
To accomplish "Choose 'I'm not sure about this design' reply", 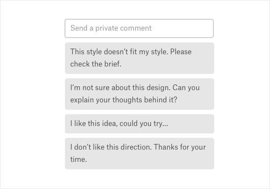I will click(x=139, y=94).
